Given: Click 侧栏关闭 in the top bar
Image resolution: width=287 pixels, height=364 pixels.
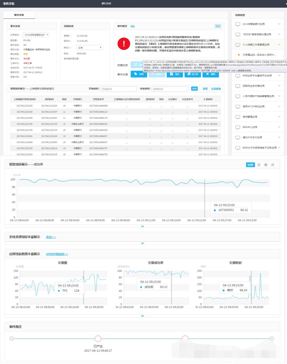Looking at the screenshot, I should [x=106, y=4].
